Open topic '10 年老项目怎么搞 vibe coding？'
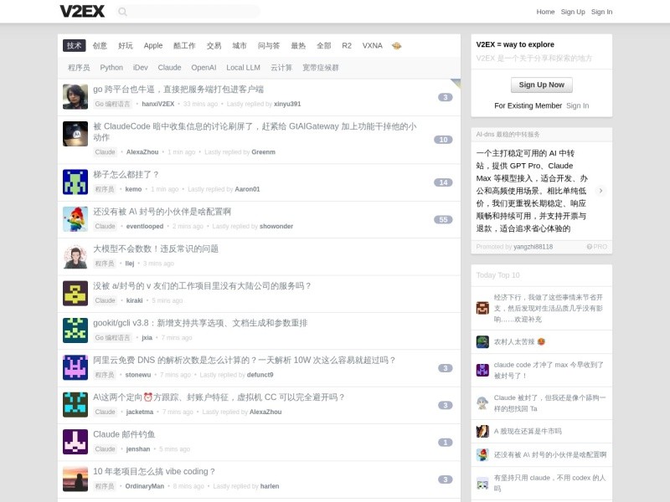Screen dimensions: 670x502 tap(154, 472)
